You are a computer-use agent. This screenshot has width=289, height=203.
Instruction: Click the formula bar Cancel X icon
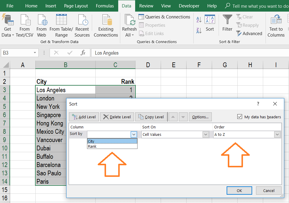56,53
